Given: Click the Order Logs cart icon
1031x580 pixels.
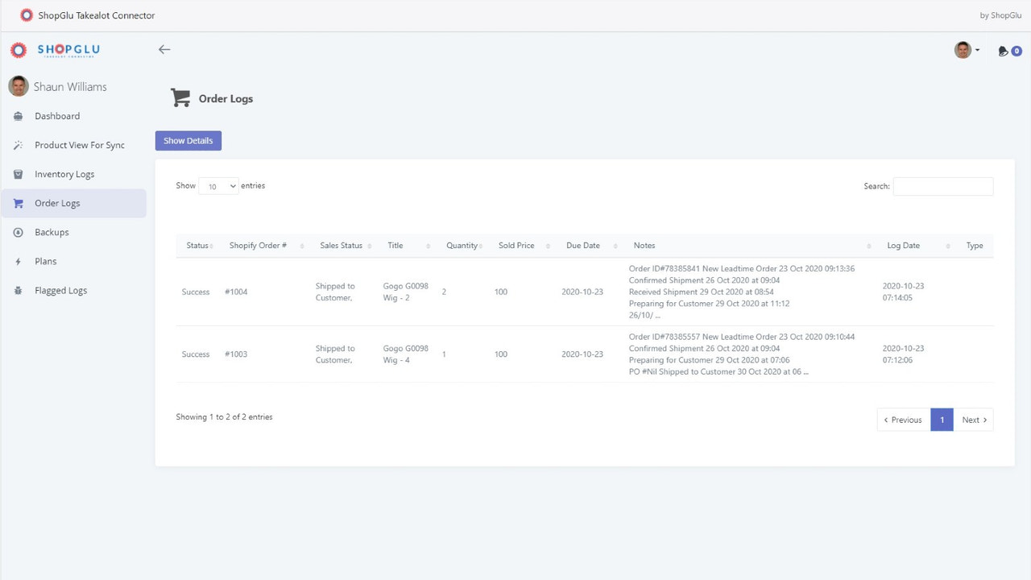Looking at the screenshot, I should 18,203.
